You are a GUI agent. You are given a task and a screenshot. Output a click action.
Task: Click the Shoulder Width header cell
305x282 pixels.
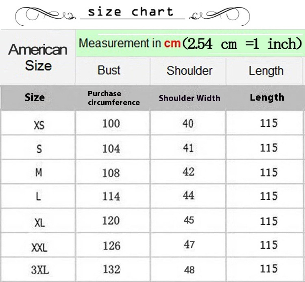(x=190, y=98)
